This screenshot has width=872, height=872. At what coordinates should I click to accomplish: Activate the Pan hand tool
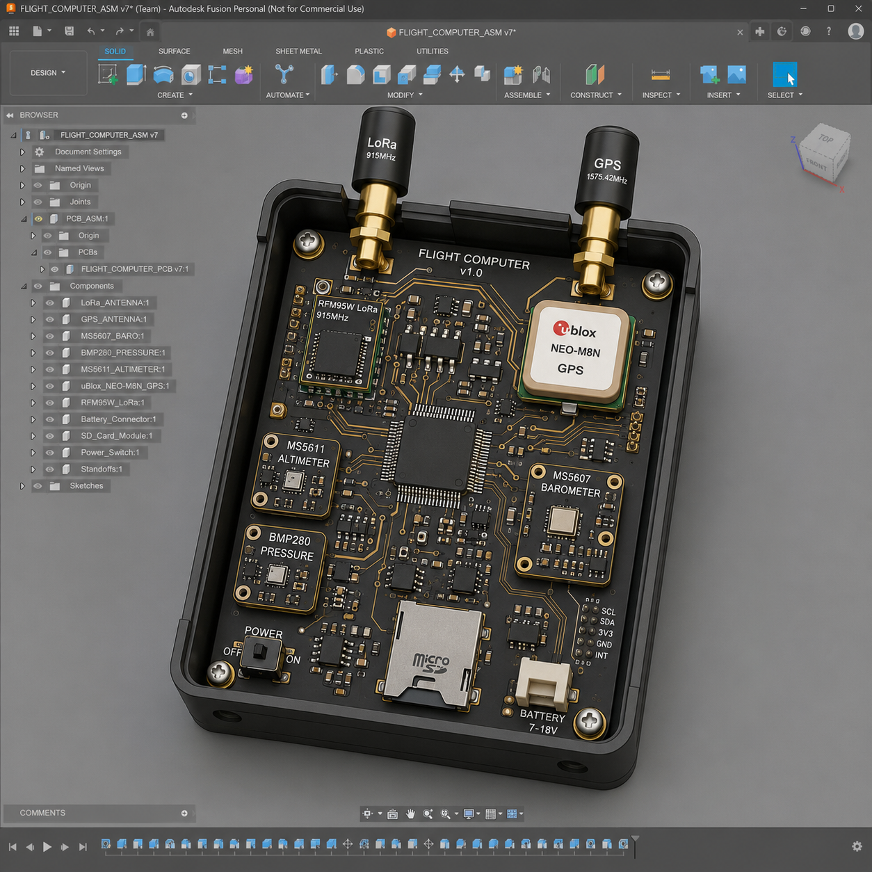click(x=410, y=814)
